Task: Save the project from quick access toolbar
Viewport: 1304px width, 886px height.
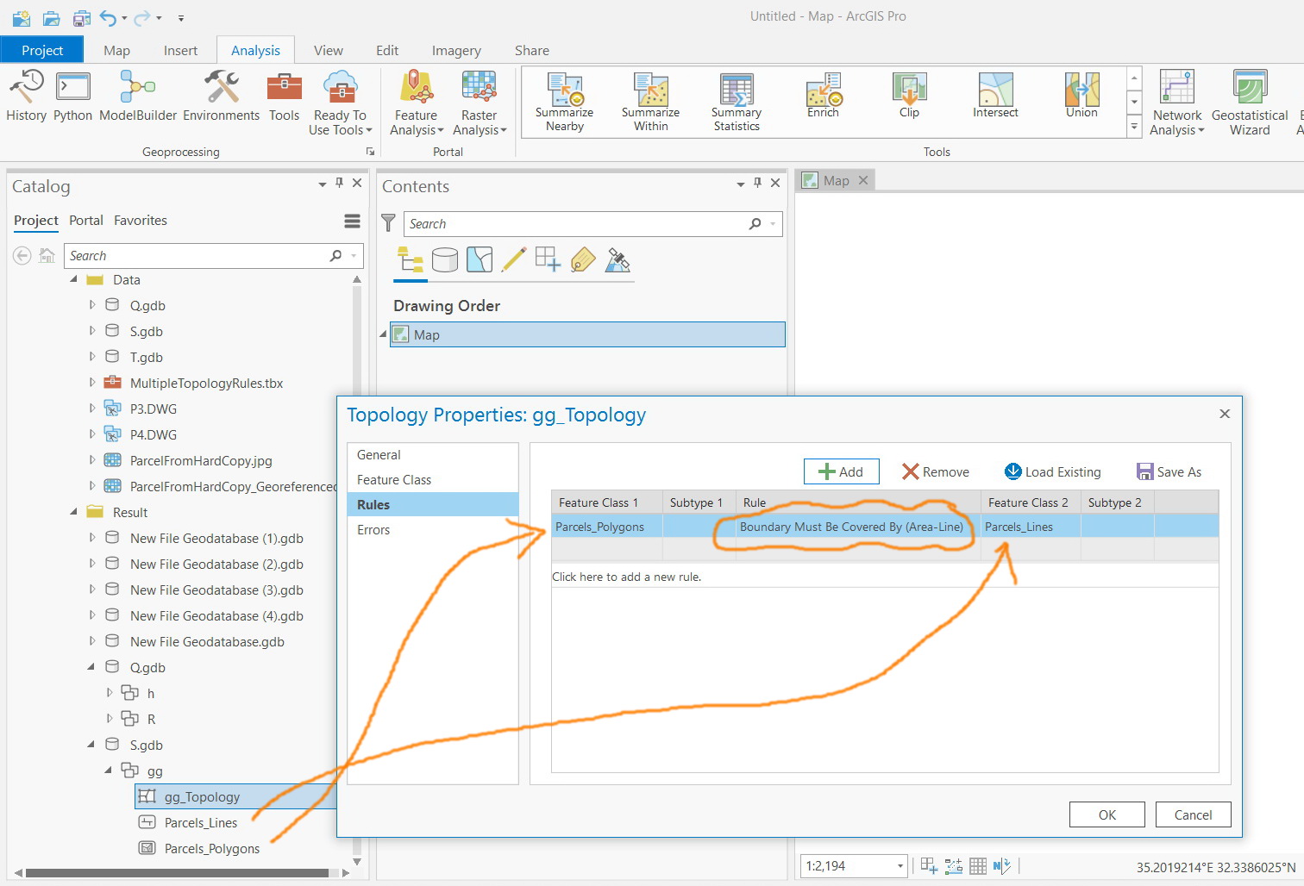Action: click(81, 17)
